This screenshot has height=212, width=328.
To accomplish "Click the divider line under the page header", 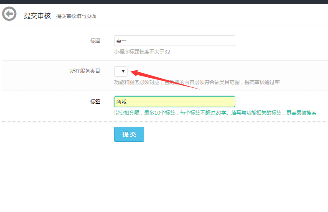I will pos(164,25).
